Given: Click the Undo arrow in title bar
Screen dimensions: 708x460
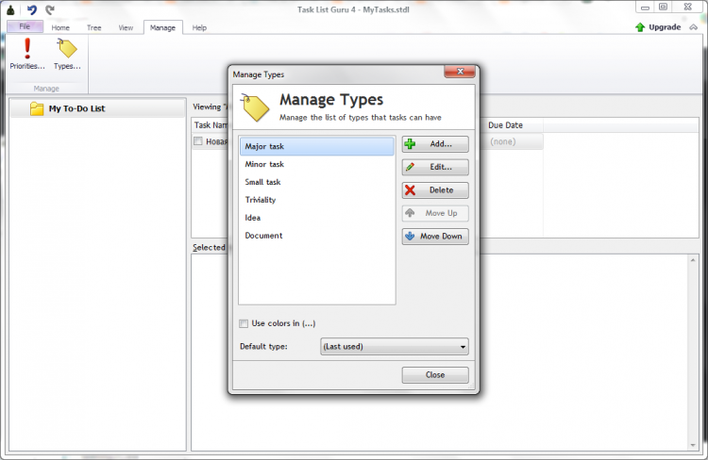Looking at the screenshot, I should click(x=31, y=9).
